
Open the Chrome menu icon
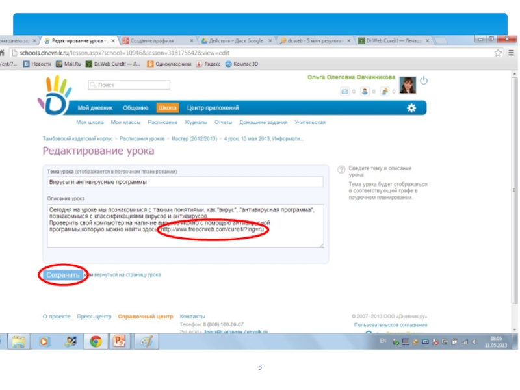[x=511, y=53]
